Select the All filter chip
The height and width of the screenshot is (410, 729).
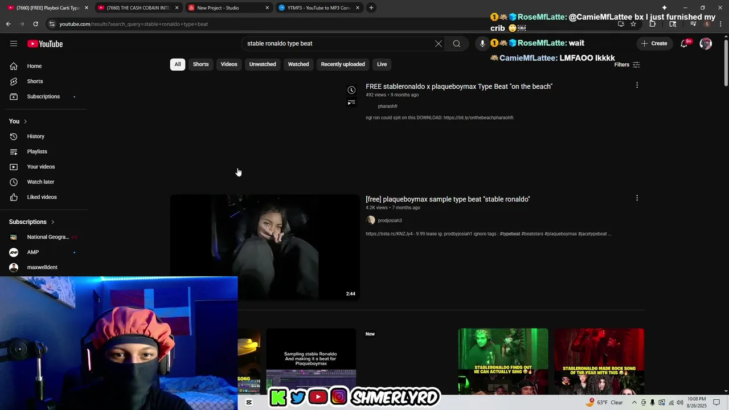178,64
